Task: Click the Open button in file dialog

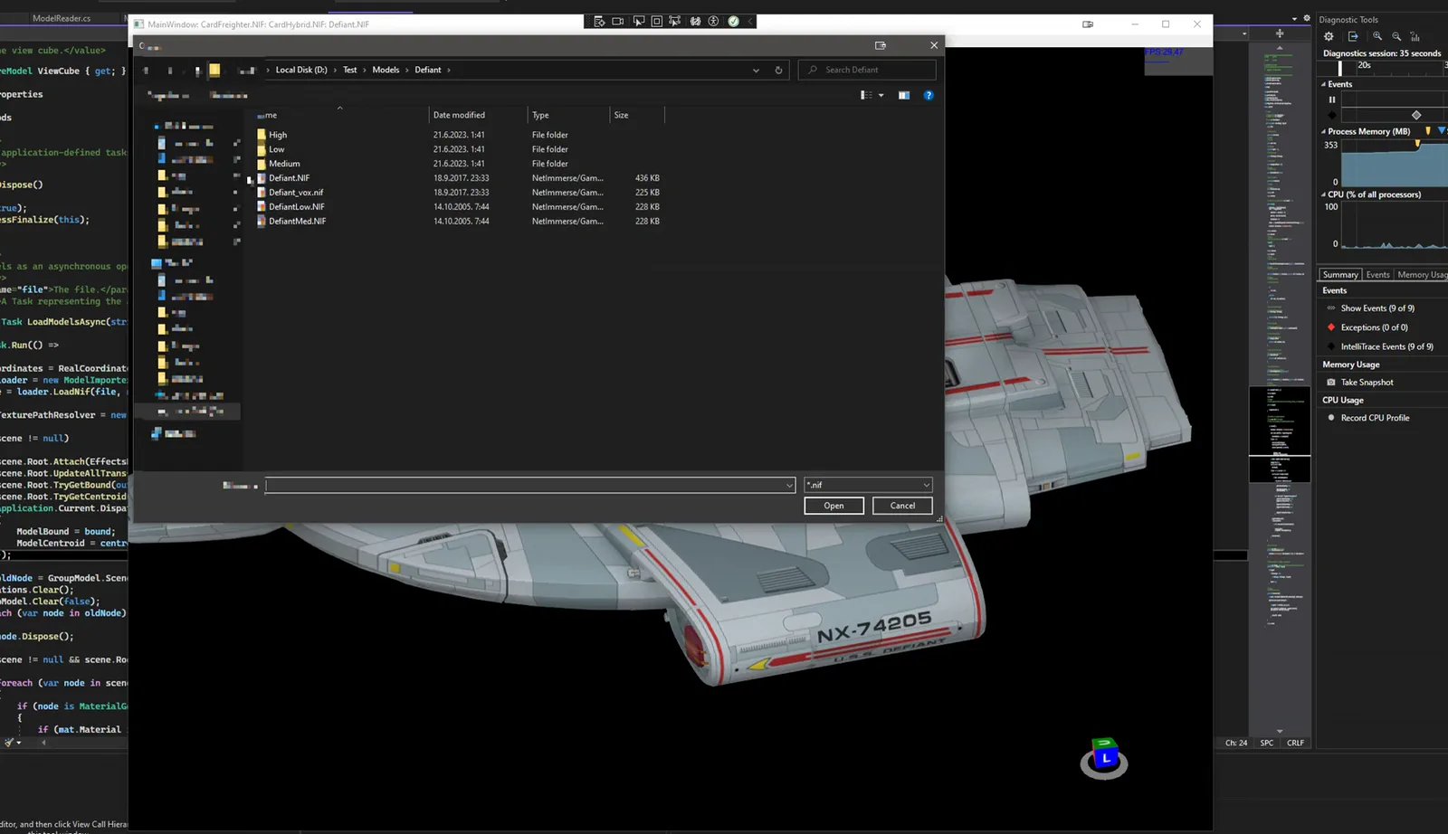Action: (834, 506)
